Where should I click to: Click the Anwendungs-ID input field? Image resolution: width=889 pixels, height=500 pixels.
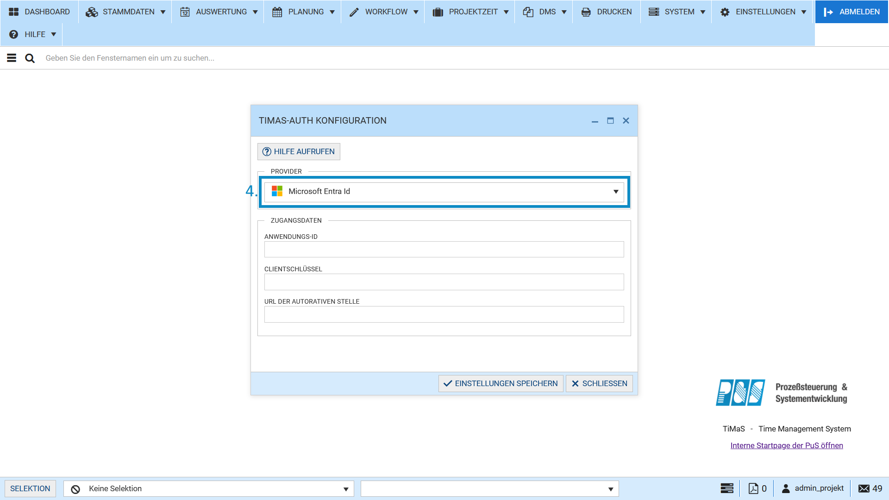pos(444,250)
